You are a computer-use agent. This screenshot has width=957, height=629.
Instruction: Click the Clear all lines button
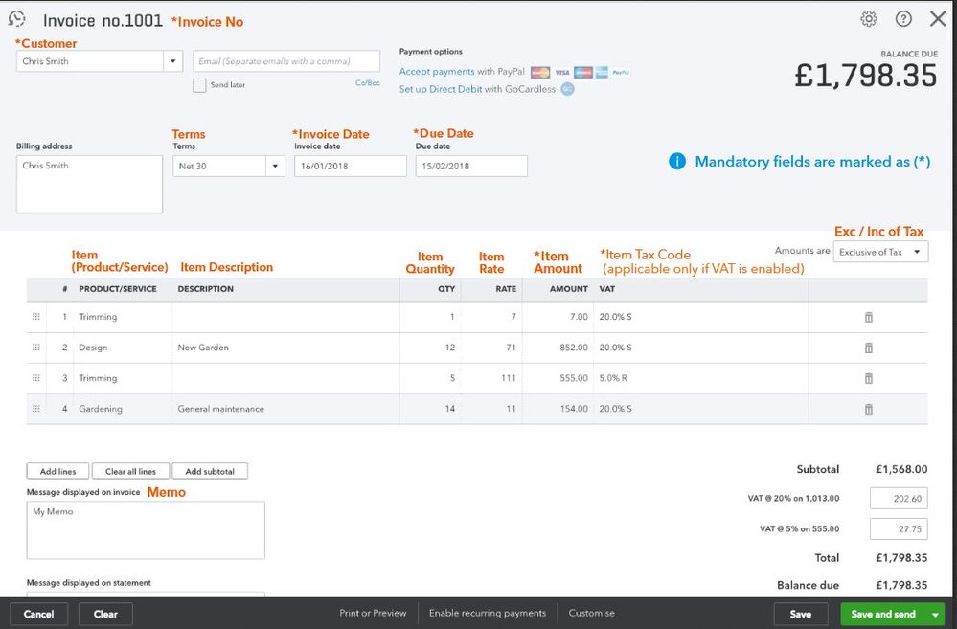pyautogui.click(x=130, y=471)
